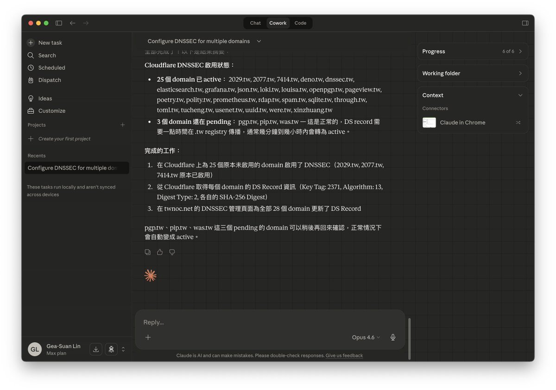Switch to the Cowork tab

tap(278, 23)
